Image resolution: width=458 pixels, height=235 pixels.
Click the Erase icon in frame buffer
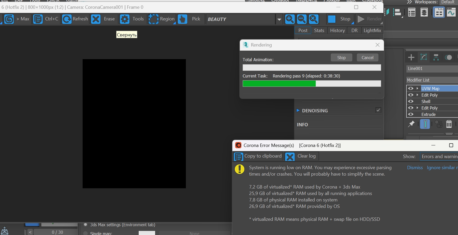coord(96,19)
